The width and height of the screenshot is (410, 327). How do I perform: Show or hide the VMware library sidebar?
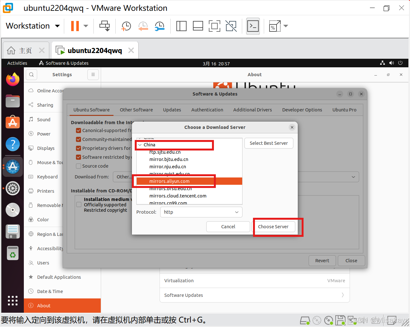pyautogui.click(x=181, y=26)
